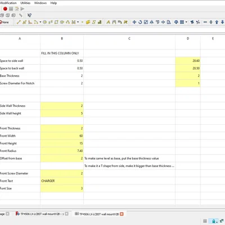Click the None working plane button
This screenshot has height=225, width=225.
pyautogui.click(x=4, y=22)
